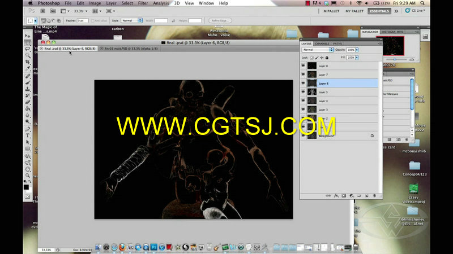Open Arrange Documents dropdown
This screenshot has width=453, height=254.
point(97,11)
